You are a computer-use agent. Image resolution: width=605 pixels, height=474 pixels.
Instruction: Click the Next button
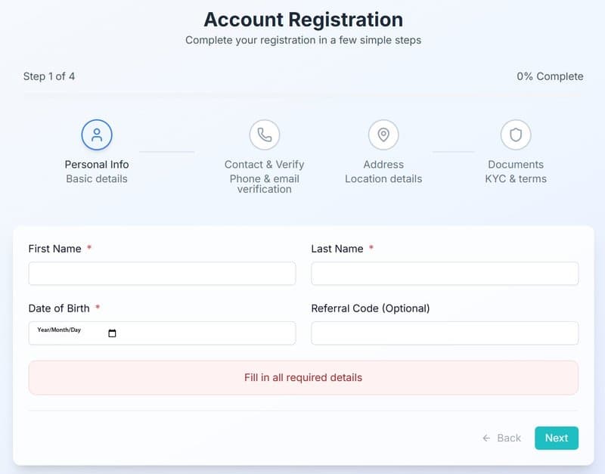click(557, 438)
